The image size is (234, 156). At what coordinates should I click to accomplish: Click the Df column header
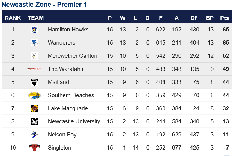193,18
